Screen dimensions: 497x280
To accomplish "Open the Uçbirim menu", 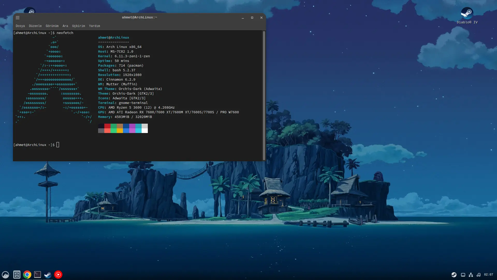I will click(x=78, y=26).
